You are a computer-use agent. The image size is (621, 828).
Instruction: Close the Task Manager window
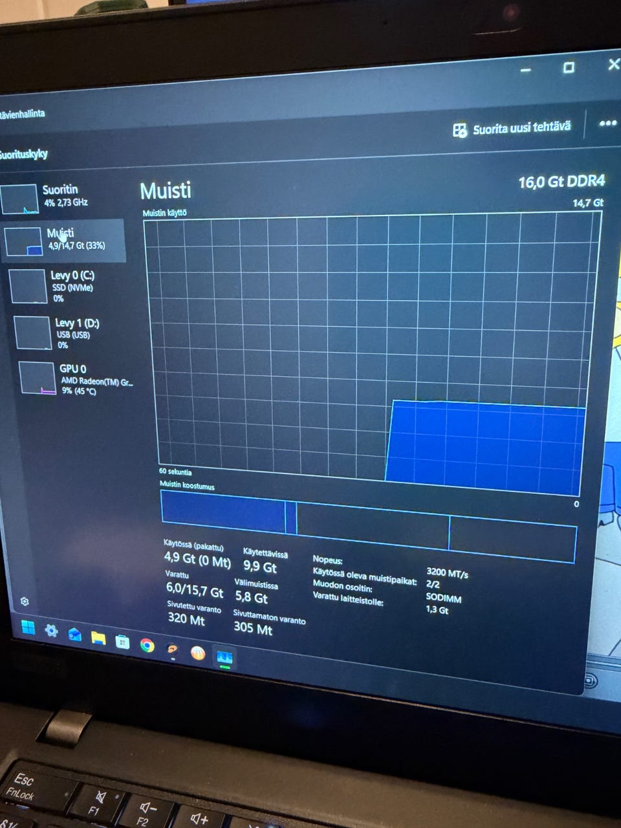click(x=613, y=64)
